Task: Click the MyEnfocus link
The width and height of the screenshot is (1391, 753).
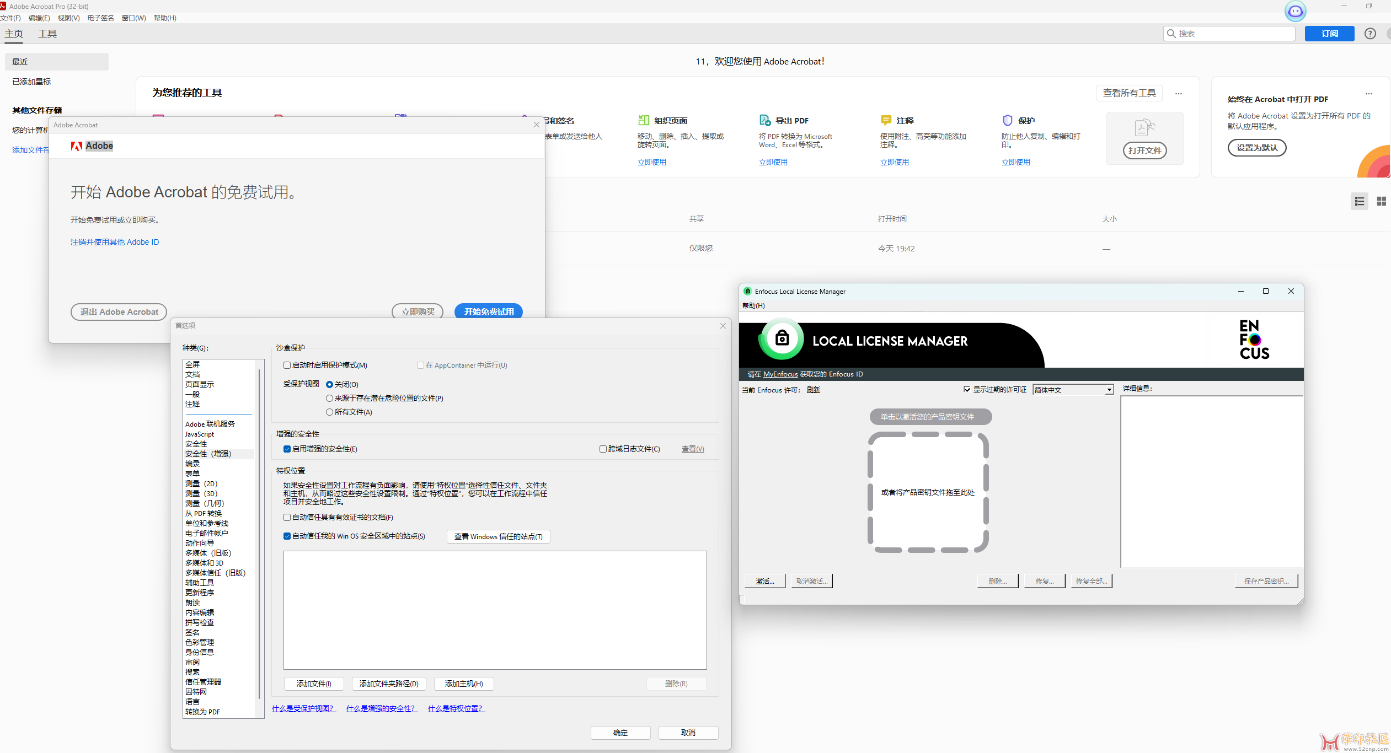Action: pos(780,374)
